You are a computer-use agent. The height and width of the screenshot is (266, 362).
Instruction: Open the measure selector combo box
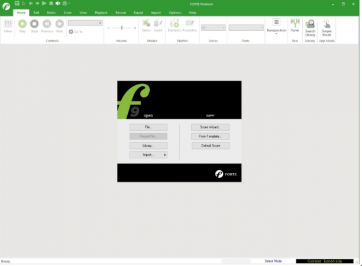85,23
